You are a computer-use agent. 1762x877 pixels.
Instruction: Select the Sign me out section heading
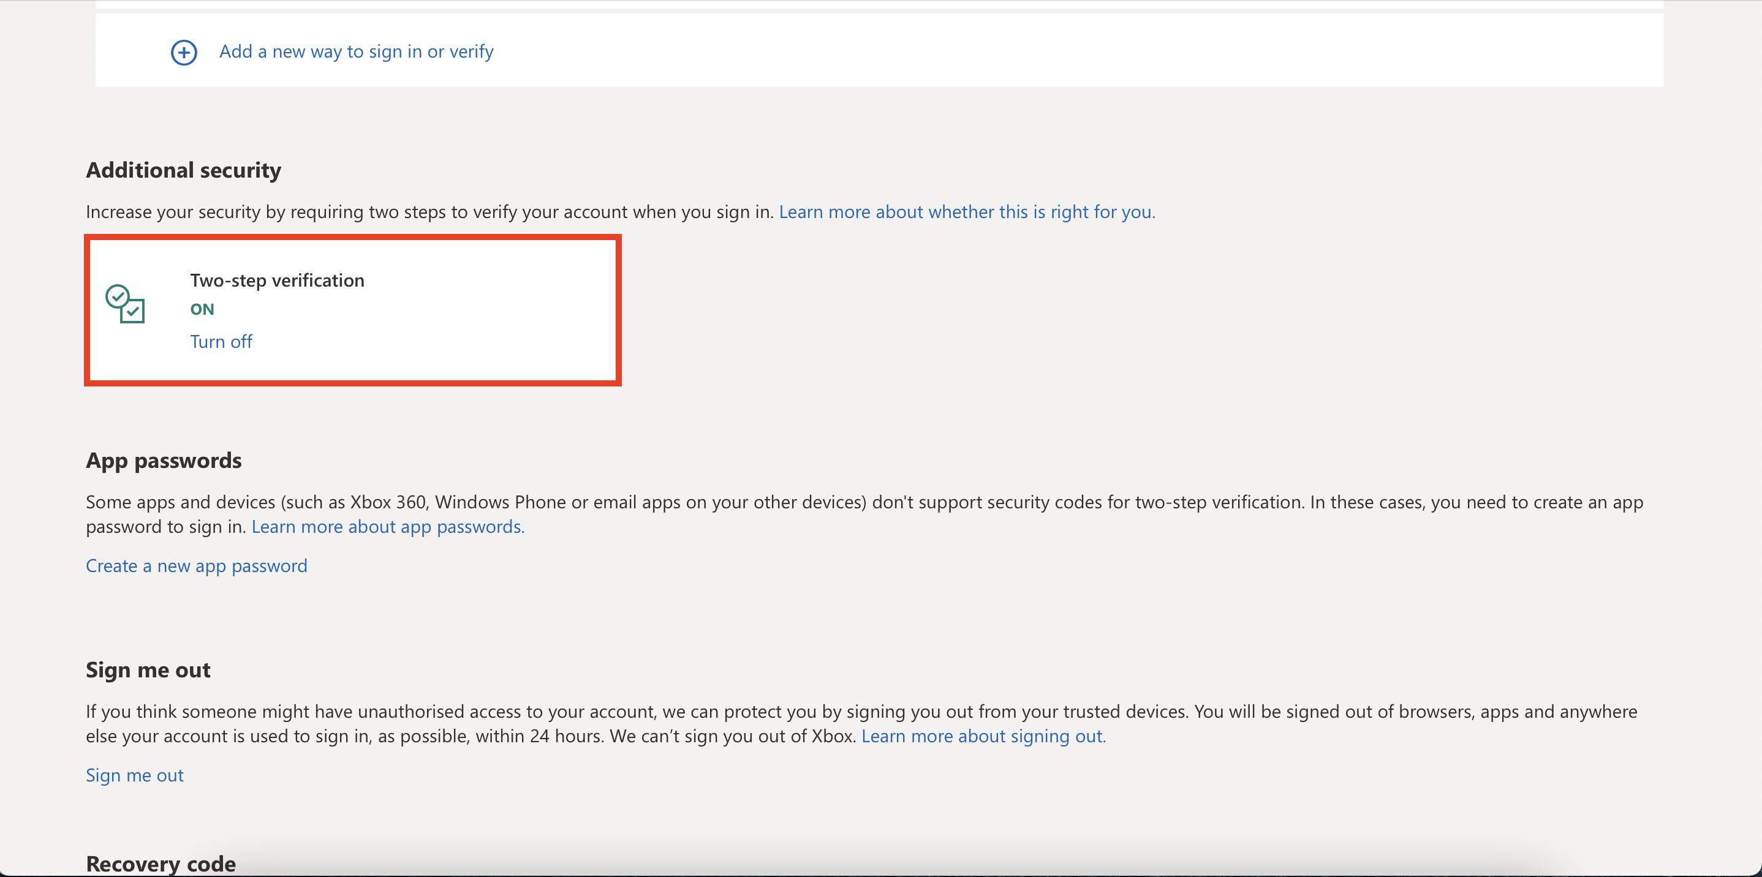coord(148,669)
